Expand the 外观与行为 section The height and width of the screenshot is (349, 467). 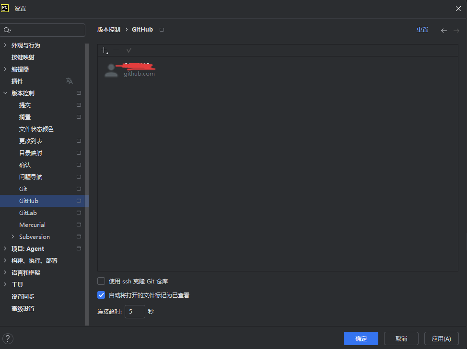[x=6, y=45]
